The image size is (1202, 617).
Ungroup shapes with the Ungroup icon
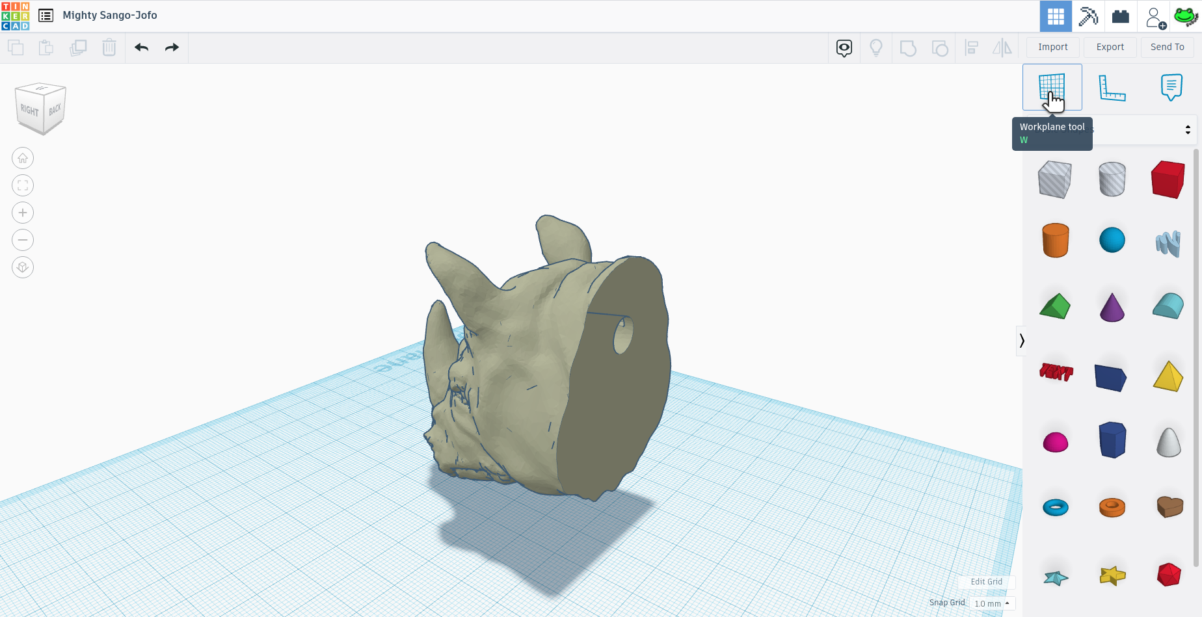(940, 47)
